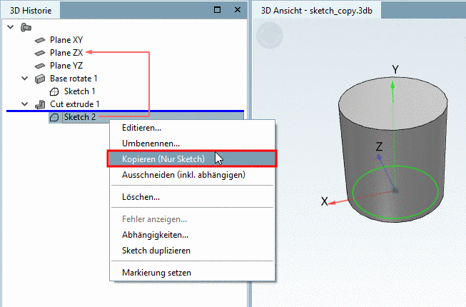Choose Abhängigkeiten... from context menu
This screenshot has height=307, width=466.
(x=192, y=235)
